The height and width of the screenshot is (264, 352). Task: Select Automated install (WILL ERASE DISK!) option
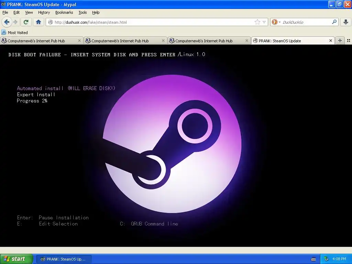point(66,88)
